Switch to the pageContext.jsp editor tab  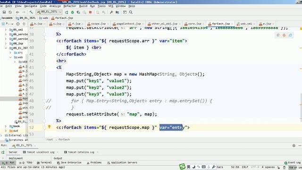[128, 24]
